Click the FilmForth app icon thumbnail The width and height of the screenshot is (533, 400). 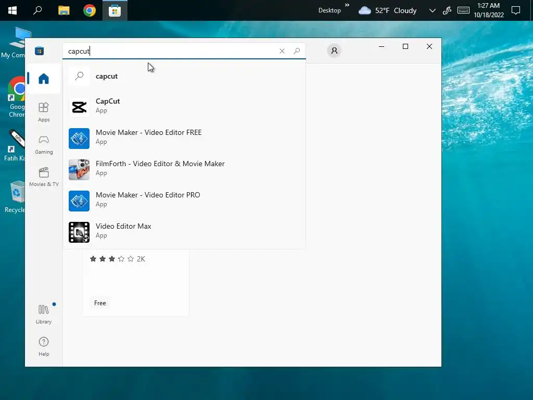[x=79, y=170]
